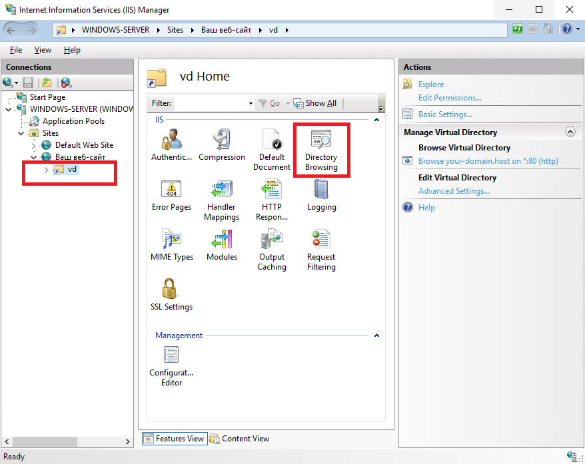
Task: Switch to the Content View tab
Action: [239, 439]
